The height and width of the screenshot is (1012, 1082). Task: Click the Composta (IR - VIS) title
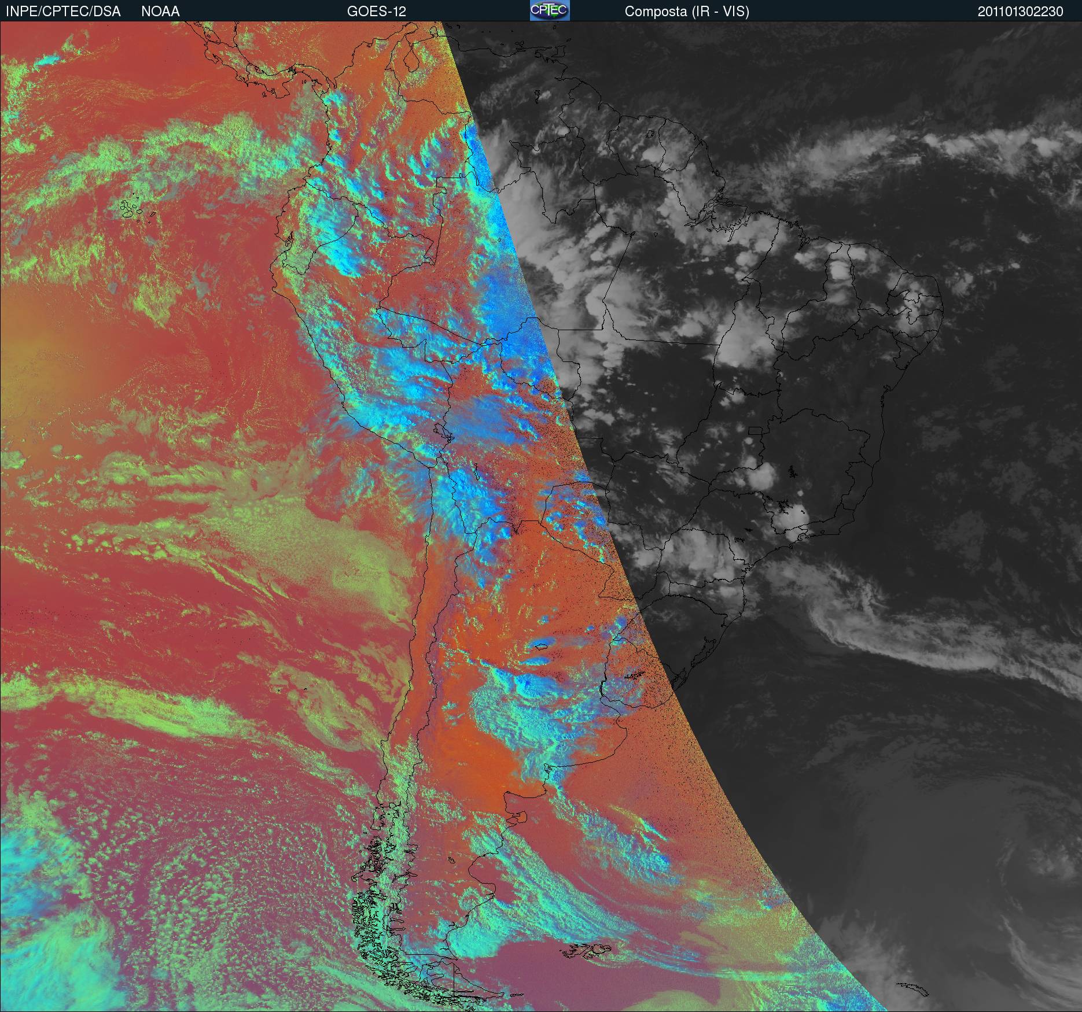[687, 12]
